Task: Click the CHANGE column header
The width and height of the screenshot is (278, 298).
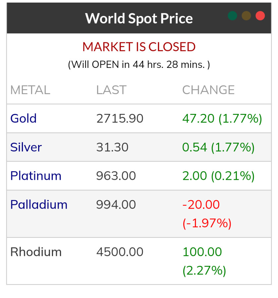Action: [x=208, y=90]
